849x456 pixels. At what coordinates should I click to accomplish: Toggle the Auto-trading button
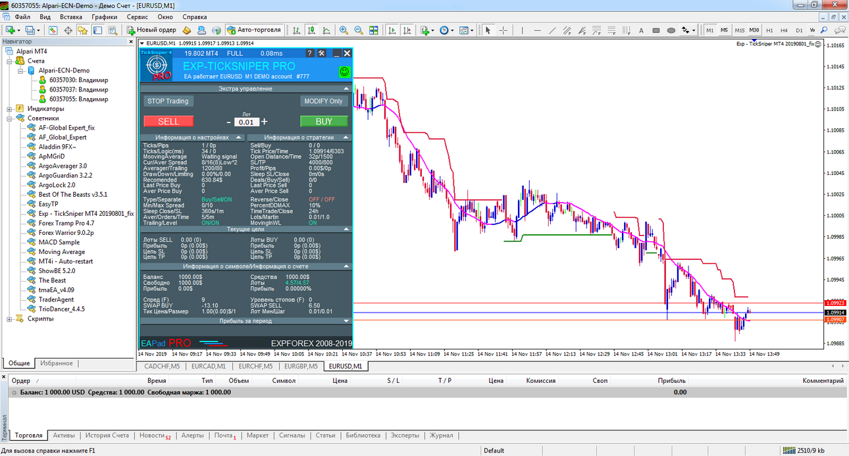click(255, 30)
